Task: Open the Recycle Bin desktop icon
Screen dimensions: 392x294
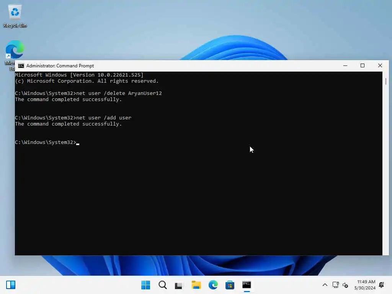Action: (15, 16)
